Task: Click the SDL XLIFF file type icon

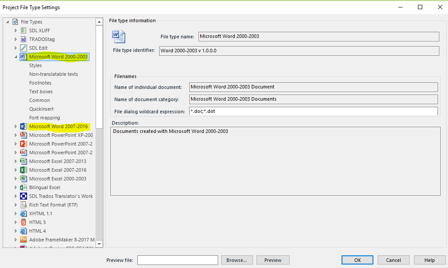Action: coord(24,31)
